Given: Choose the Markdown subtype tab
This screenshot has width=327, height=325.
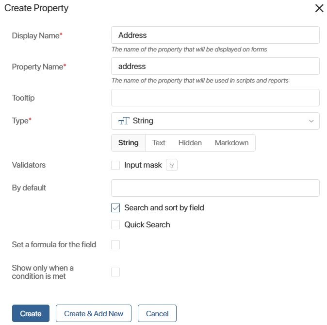Looking at the screenshot, I should [231, 143].
